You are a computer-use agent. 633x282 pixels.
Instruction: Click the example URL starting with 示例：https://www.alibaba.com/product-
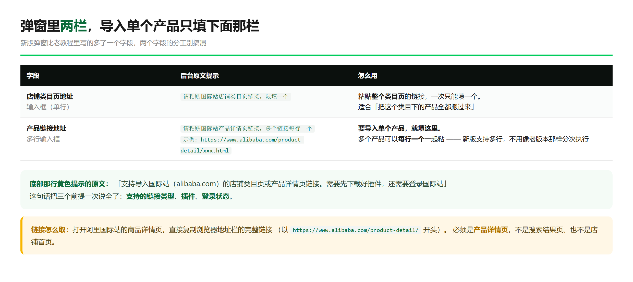[242, 140]
